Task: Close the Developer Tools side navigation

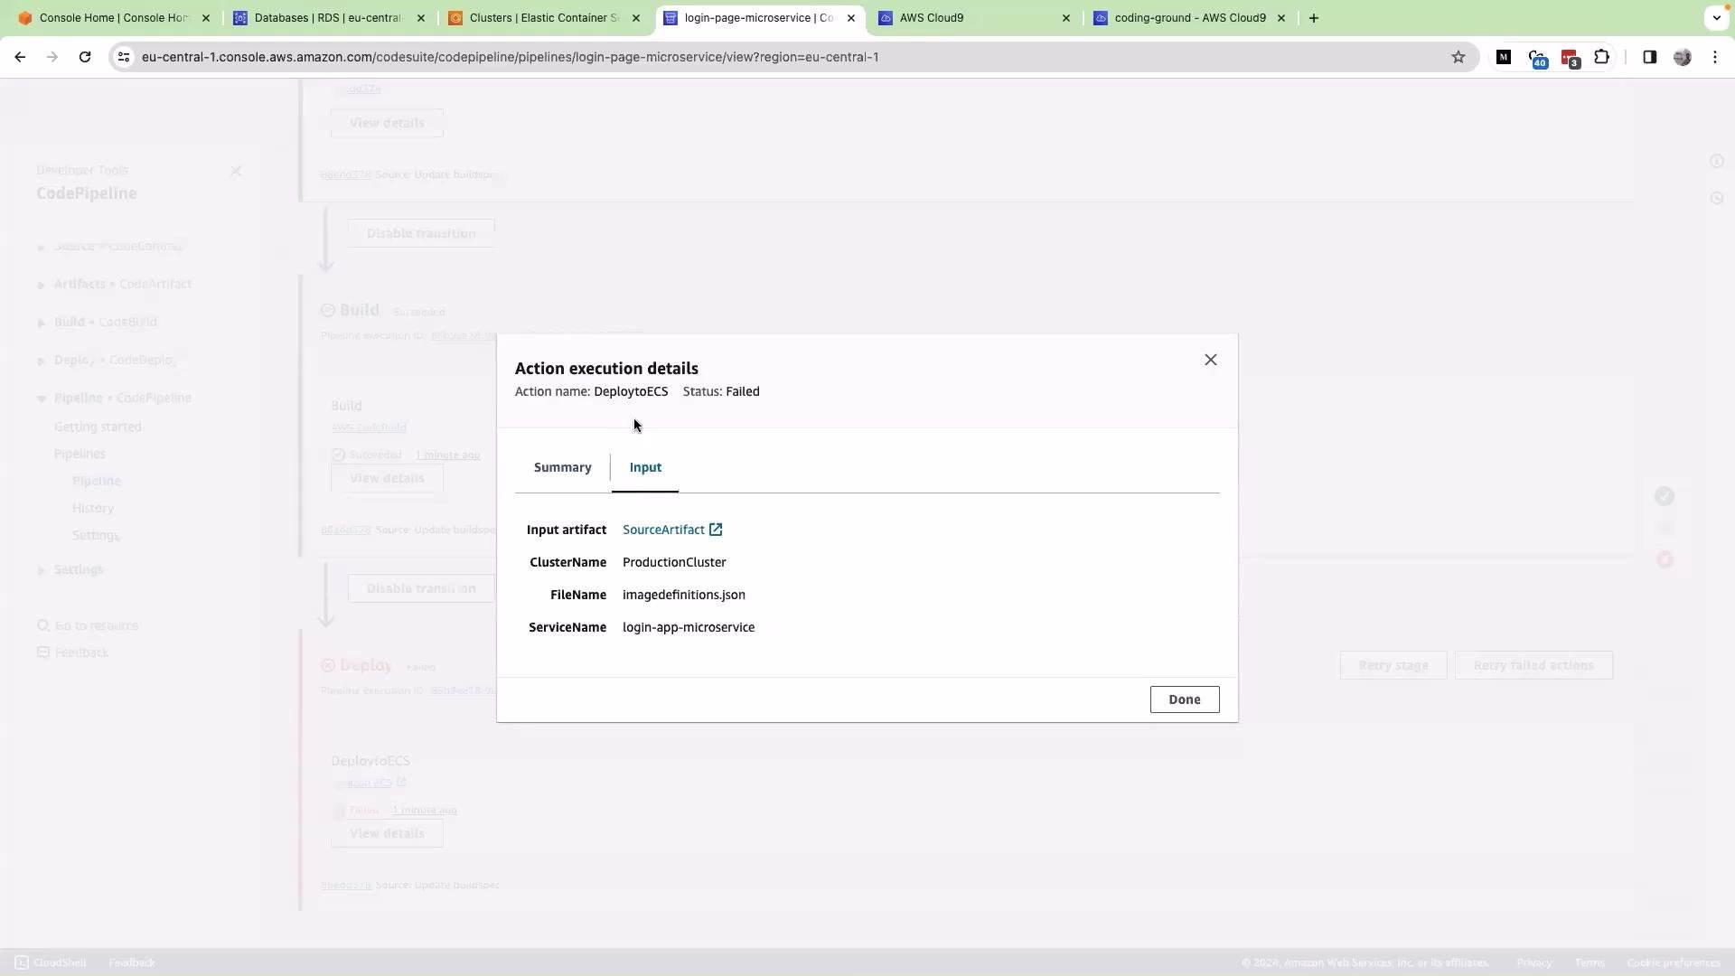Action: pyautogui.click(x=236, y=171)
